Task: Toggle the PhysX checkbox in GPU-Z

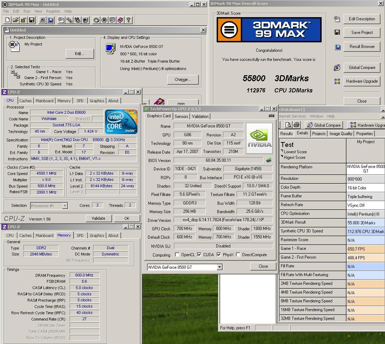Action: (219, 255)
